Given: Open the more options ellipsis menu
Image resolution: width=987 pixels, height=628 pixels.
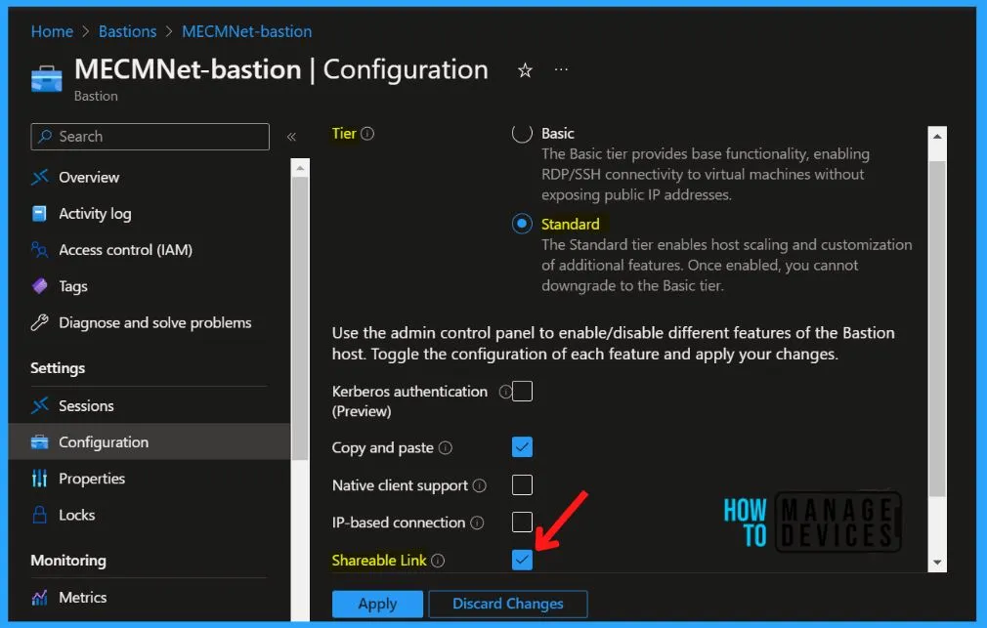Looking at the screenshot, I should (x=561, y=70).
